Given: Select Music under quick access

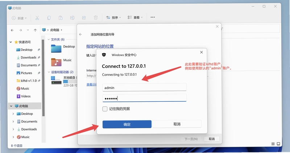Looking at the screenshot, I should point(23,88).
